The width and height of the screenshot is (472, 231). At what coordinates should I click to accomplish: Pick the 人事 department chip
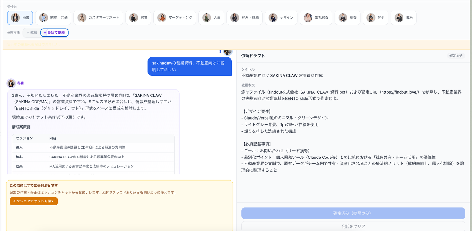click(x=211, y=18)
